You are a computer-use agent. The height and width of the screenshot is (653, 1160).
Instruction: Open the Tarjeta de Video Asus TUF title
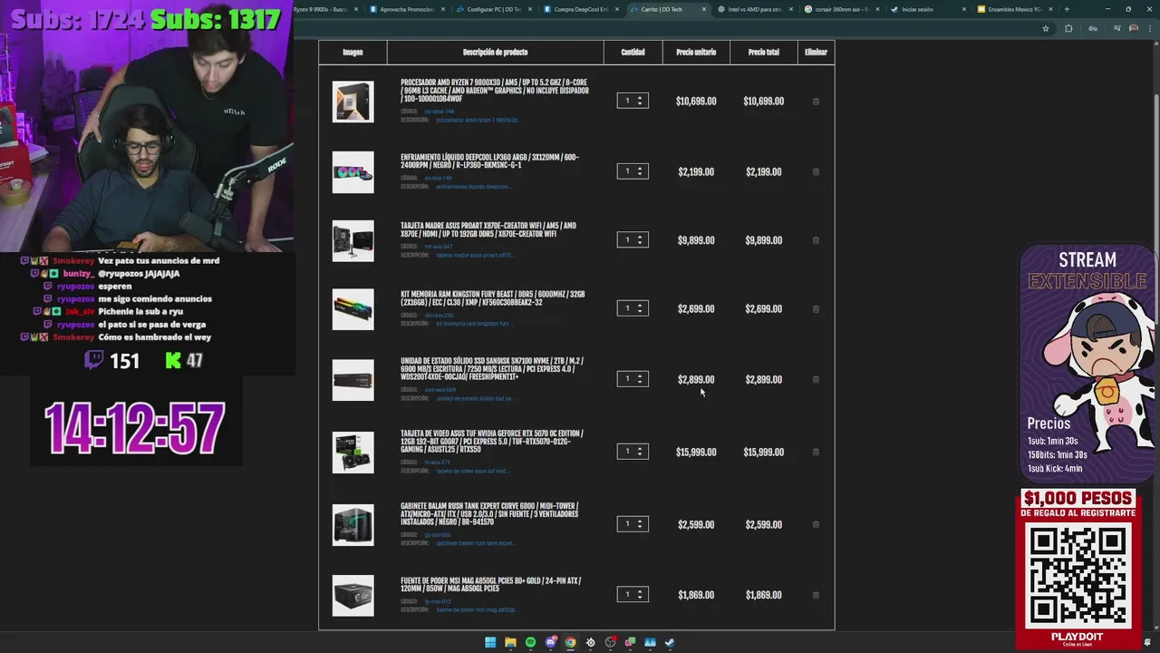pos(492,441)
